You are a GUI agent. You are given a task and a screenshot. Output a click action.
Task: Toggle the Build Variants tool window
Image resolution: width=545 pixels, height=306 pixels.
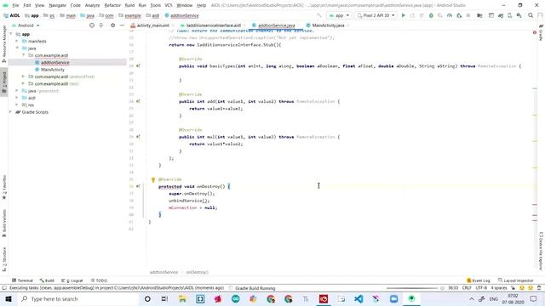[x=4, y=224]
